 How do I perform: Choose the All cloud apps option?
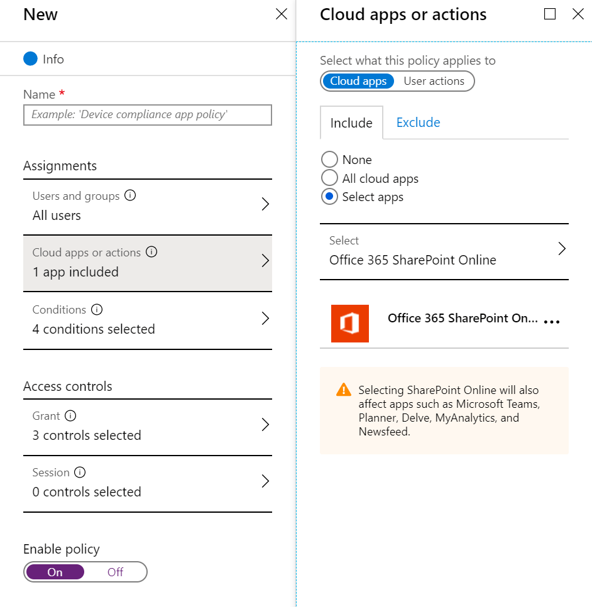[329, 178]
